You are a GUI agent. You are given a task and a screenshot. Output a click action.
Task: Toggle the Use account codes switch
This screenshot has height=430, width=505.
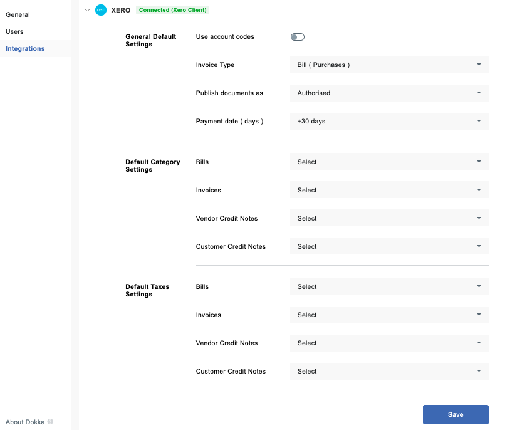click(297, 37)
